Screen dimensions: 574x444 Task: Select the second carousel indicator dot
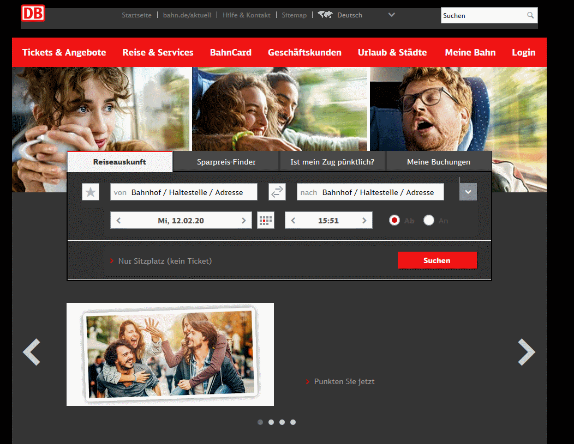[x=271, y=422]
